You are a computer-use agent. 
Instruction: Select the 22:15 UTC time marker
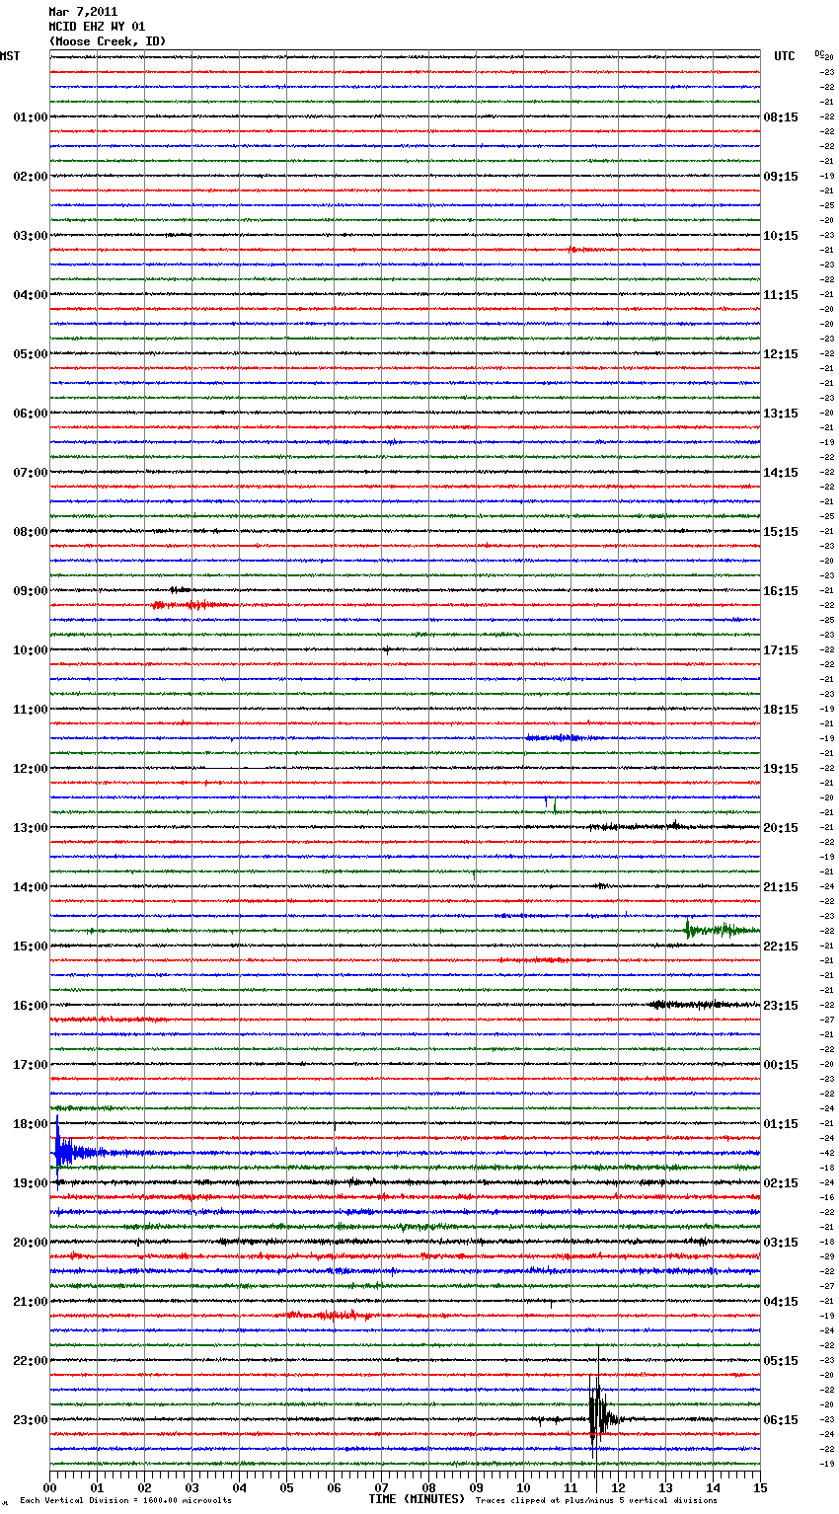(x=780, y=946)
